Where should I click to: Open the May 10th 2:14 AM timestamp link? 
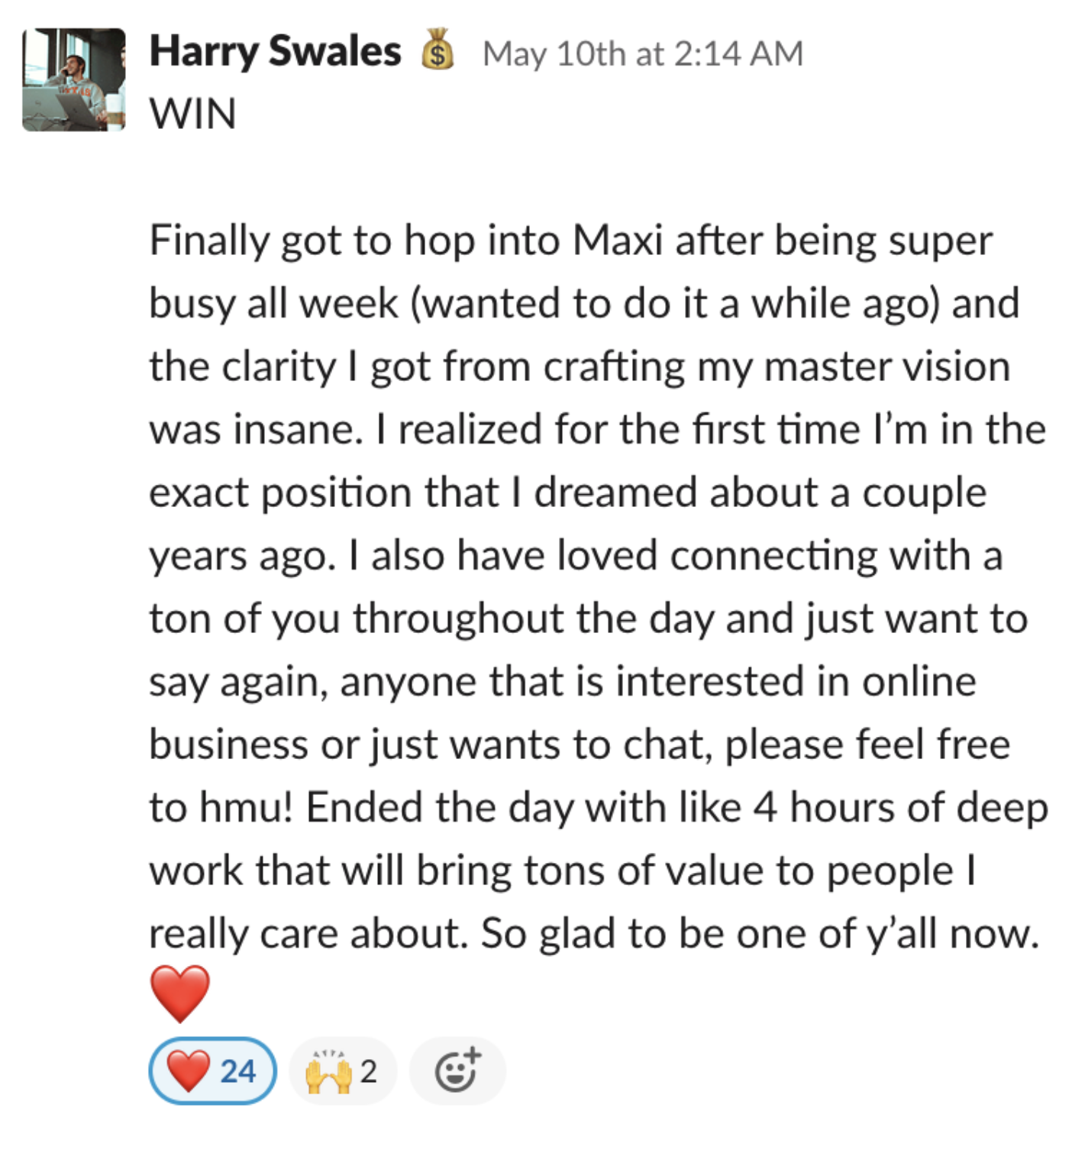(643, 53)
